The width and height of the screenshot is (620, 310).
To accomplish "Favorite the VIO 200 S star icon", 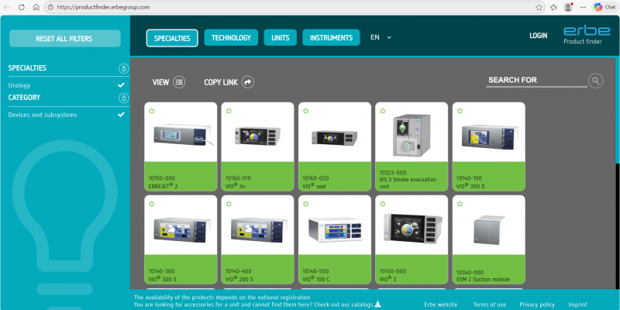I will coord(229,204).
